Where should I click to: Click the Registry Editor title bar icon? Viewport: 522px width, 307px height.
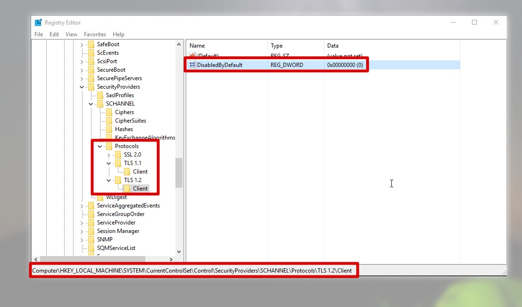pyautogui.click(x=39, y=23)
